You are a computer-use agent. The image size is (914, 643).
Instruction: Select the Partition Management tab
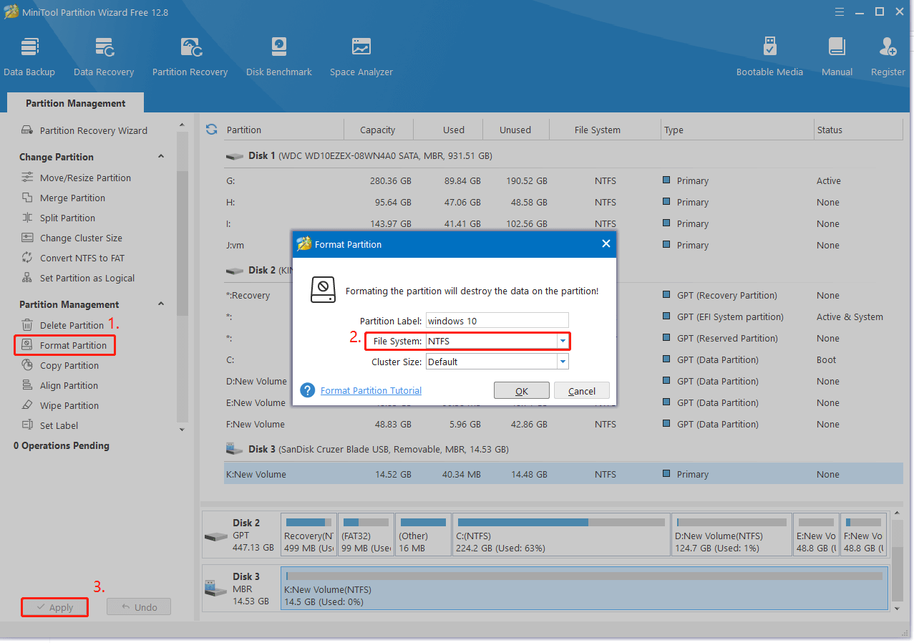click(75, 103)
